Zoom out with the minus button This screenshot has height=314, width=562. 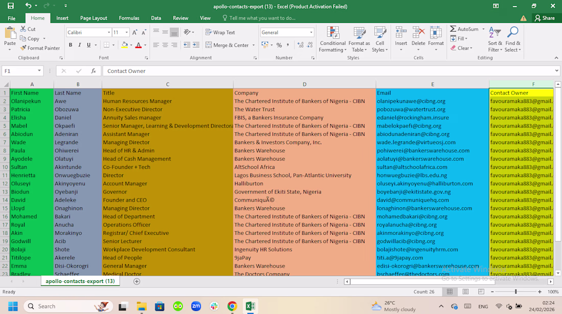point(492,292)
